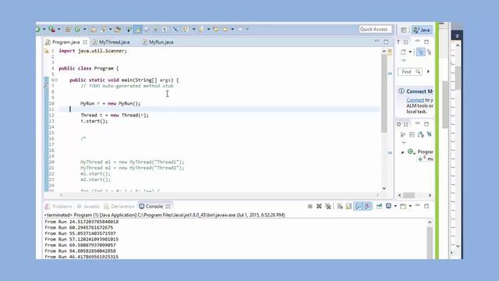Toggle Hide Fields icon in Outline
Viewport: 499px width, 281px height.
coord(430,134)
